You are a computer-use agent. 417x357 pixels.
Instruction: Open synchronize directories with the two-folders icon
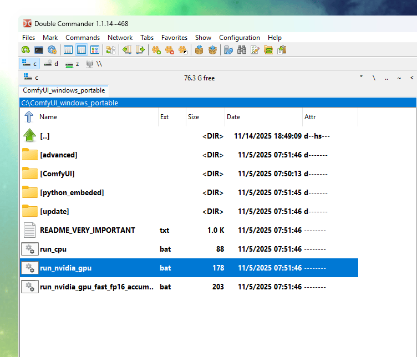(268, 50)
